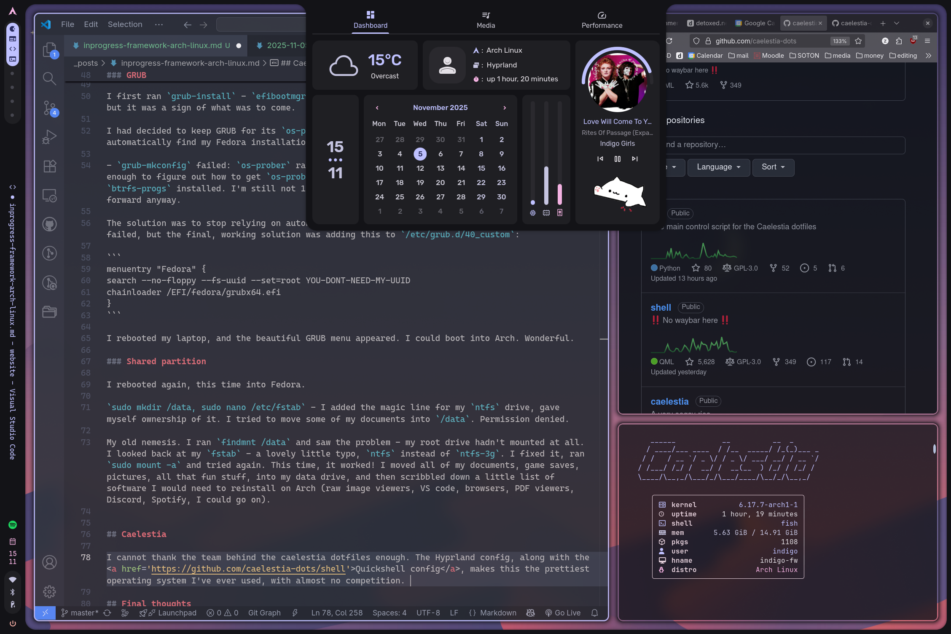
Task: Open the shell repository link
Action: [661, 308]
